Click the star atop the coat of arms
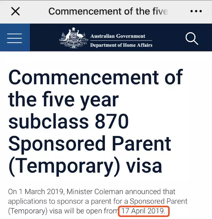This screenshot has height=219, width=212. click(73, 29)
